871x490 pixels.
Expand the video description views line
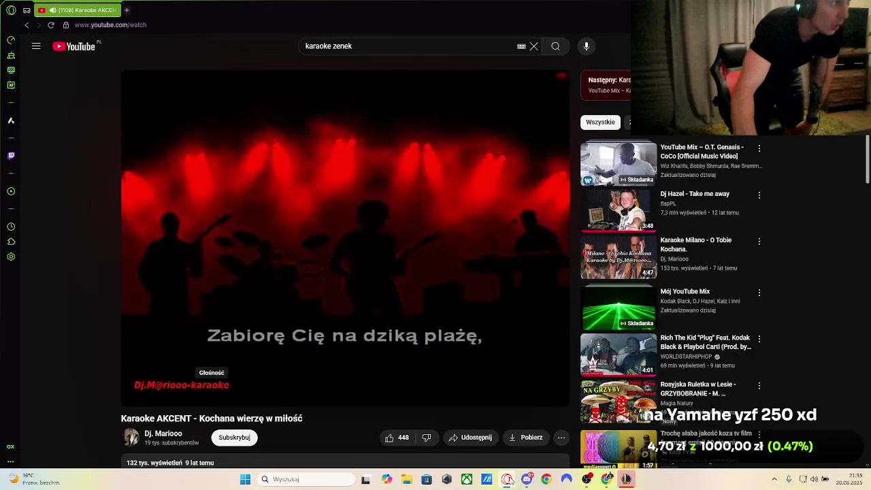[x=170, y=463]
